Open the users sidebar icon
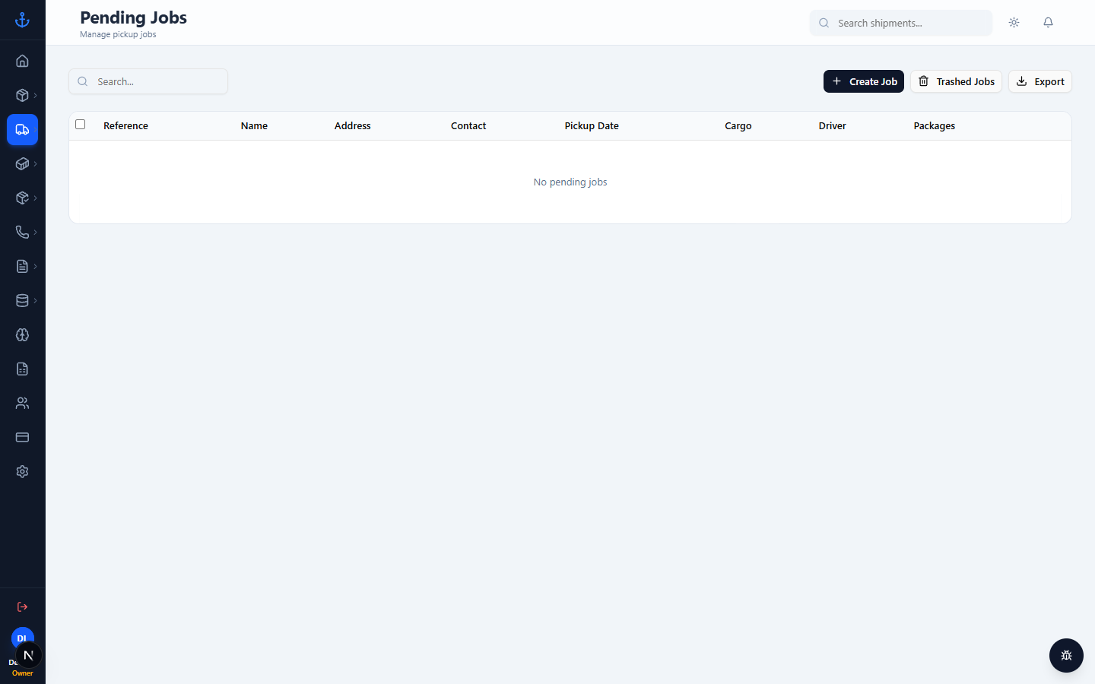Screen dimensions: 1095x684 click(22, 403)
